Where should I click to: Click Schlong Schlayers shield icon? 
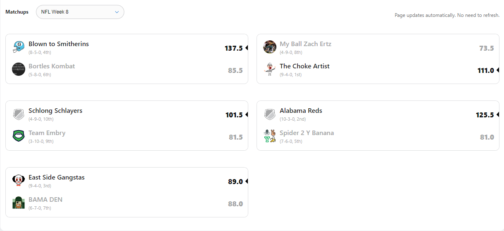pos(19,114)
